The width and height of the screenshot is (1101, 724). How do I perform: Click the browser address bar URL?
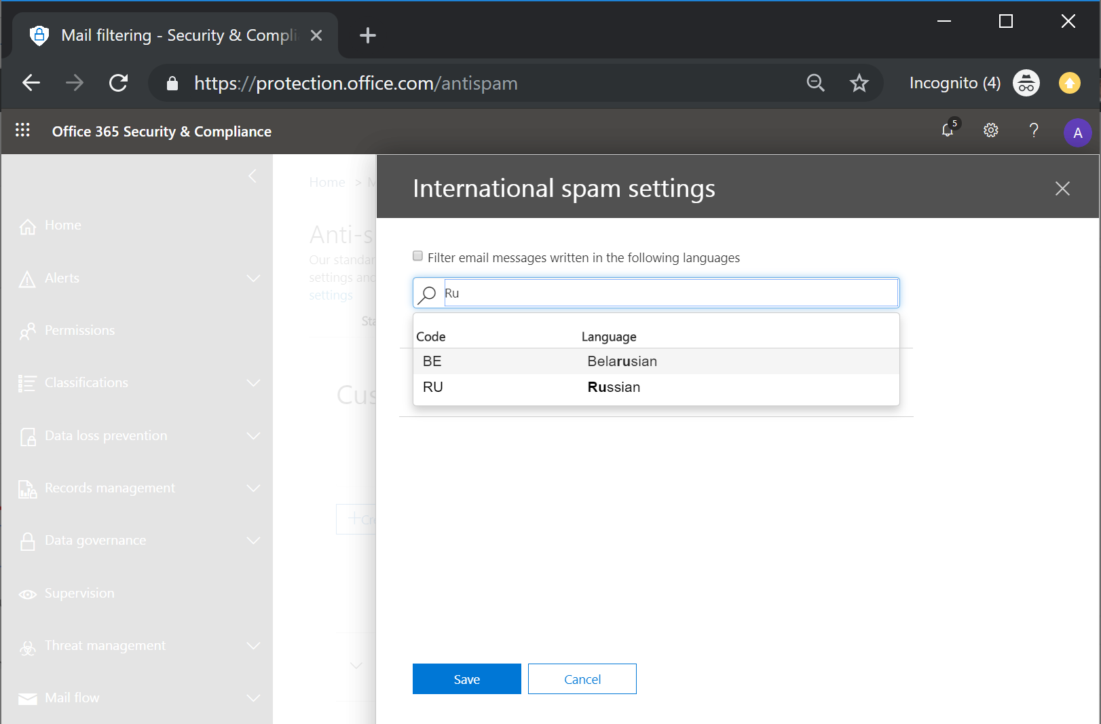click(x=356, y=83)
